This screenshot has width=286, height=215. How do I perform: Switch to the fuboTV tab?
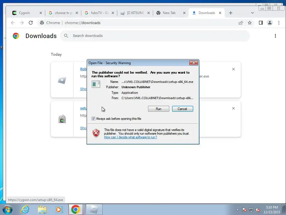[x=100, y=13]
